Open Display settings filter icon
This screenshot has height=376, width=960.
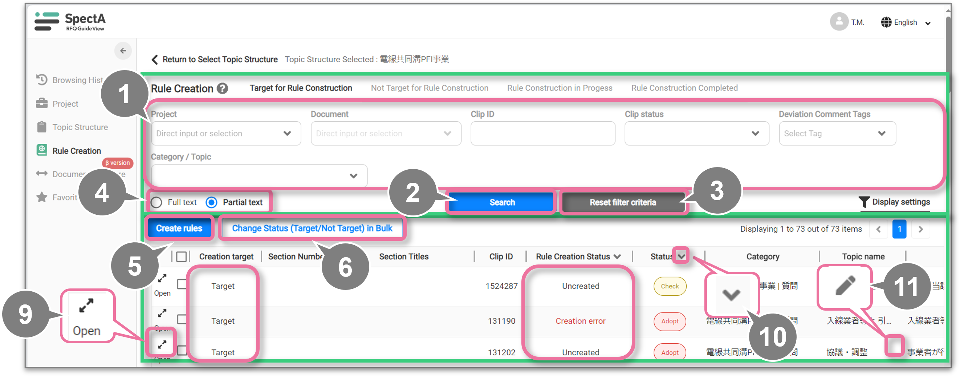click(x=864, y=202)
